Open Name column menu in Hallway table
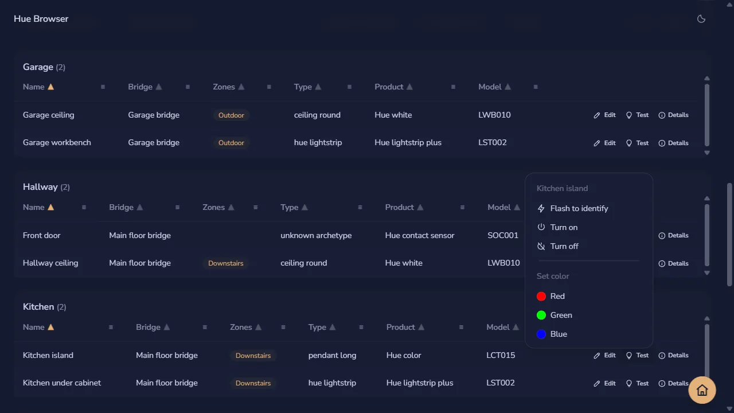Viewport: 734px width, 413px height. coord(84,208)
